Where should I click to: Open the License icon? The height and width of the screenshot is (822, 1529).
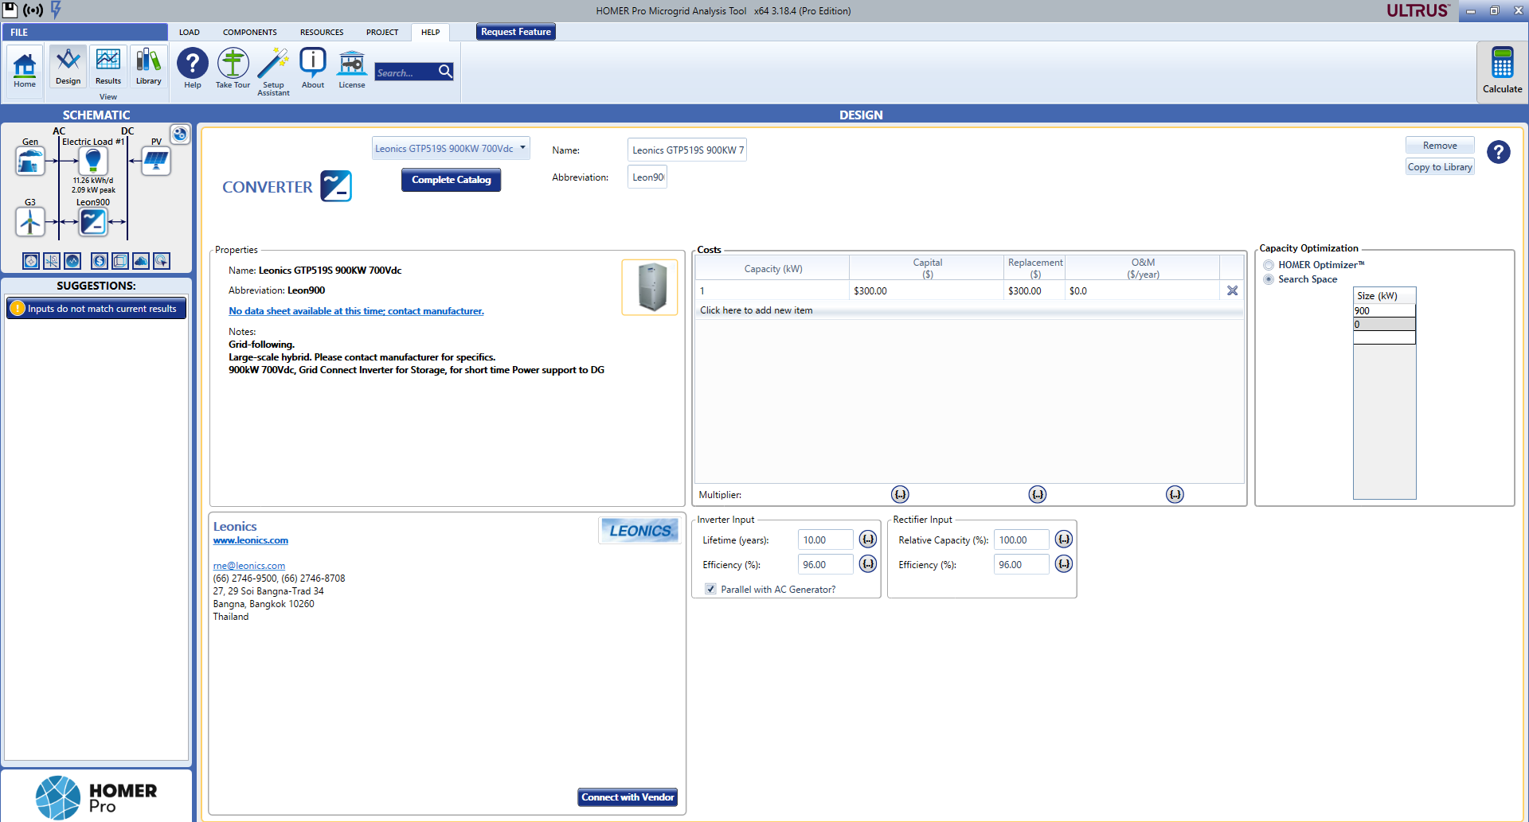tap(351, 64)
